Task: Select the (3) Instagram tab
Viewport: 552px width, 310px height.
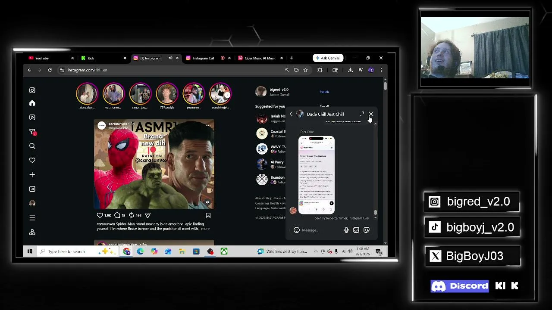Action: click(156, 58)
